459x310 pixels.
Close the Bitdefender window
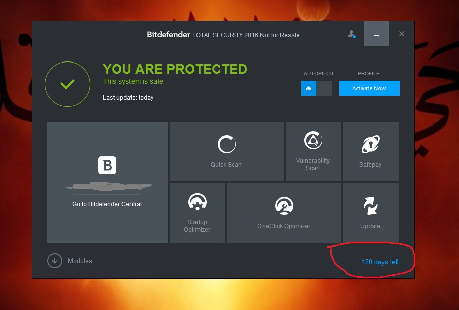(402, 34)
